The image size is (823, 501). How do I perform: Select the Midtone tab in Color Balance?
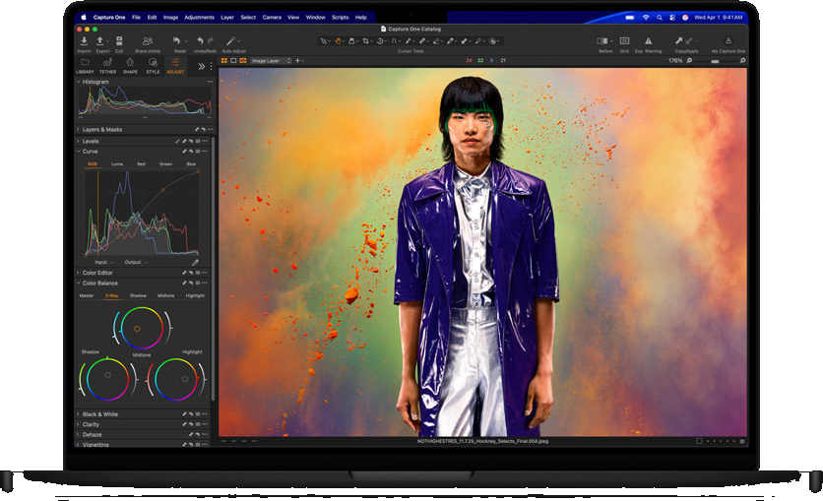coord(165,296)
